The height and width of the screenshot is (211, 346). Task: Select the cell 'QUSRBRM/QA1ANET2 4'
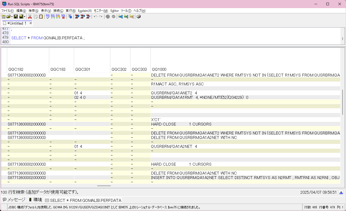(245, 93)
